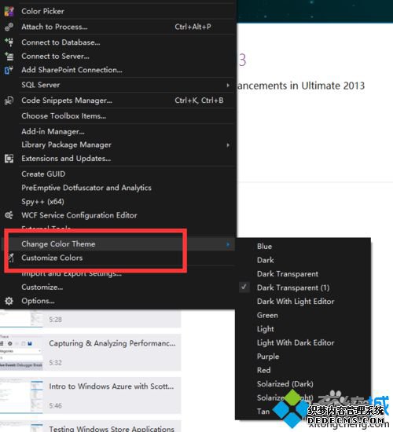Apply the Dark Transparent (1) theme
Viewport: 393px width, 432px height.
coord(293,287)
